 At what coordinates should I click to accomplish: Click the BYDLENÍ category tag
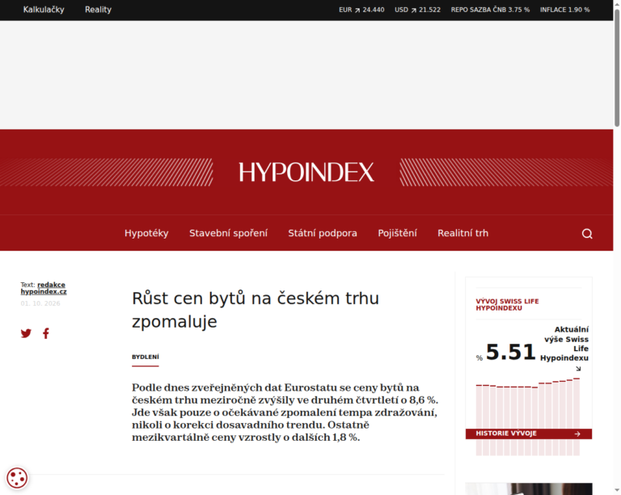pyautogui.click(x=146, y=357)
